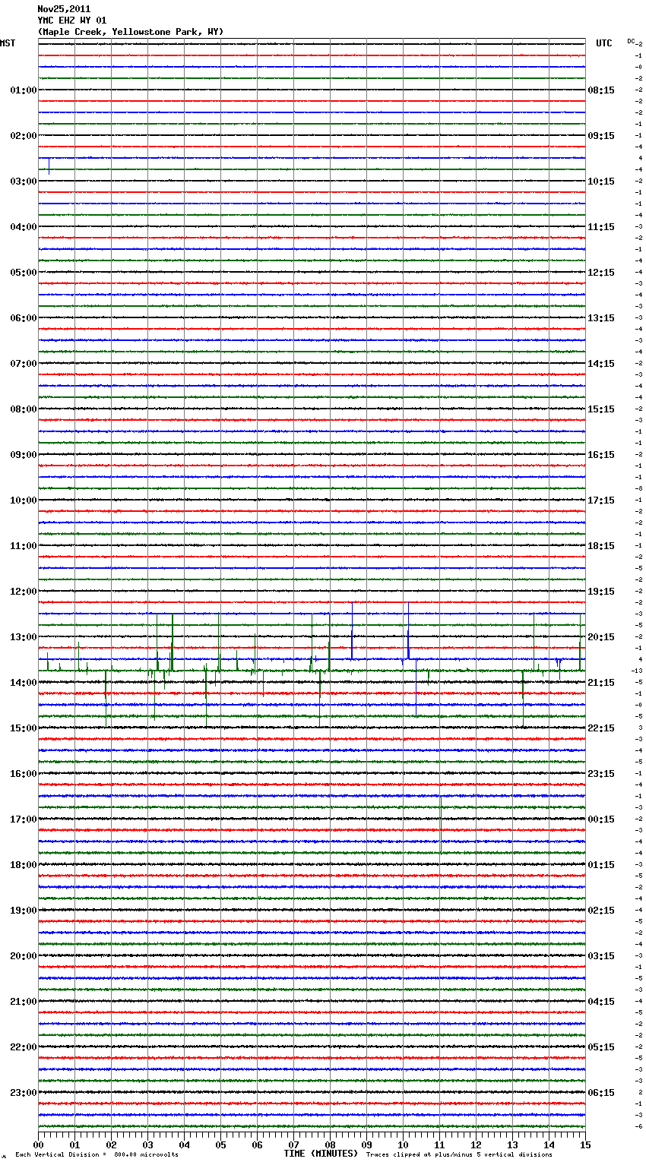The width and height of the screenshot is (646, 1165).
Task: Select the 17:00 MST time label
Action: coord(23,819)
